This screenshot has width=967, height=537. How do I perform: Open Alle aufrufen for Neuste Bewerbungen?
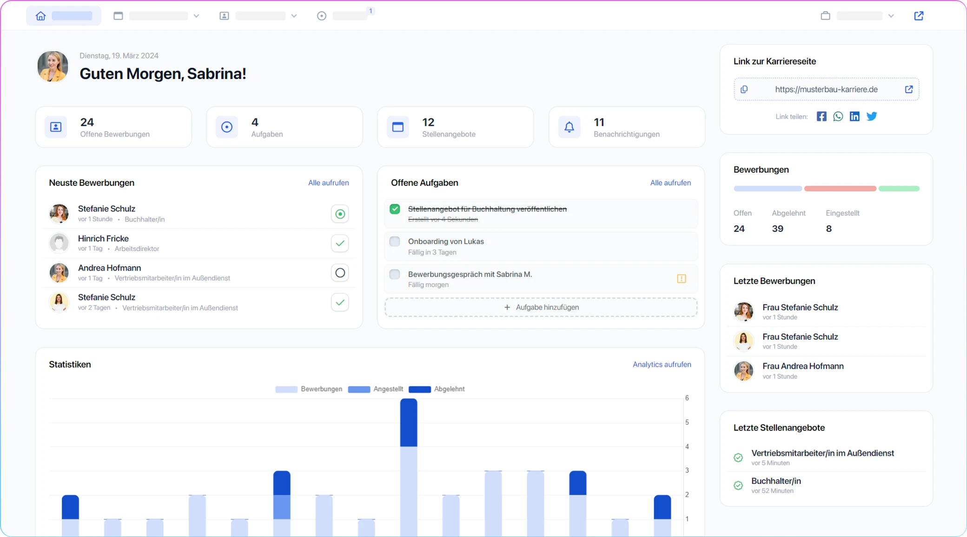[x=328, y=182]
